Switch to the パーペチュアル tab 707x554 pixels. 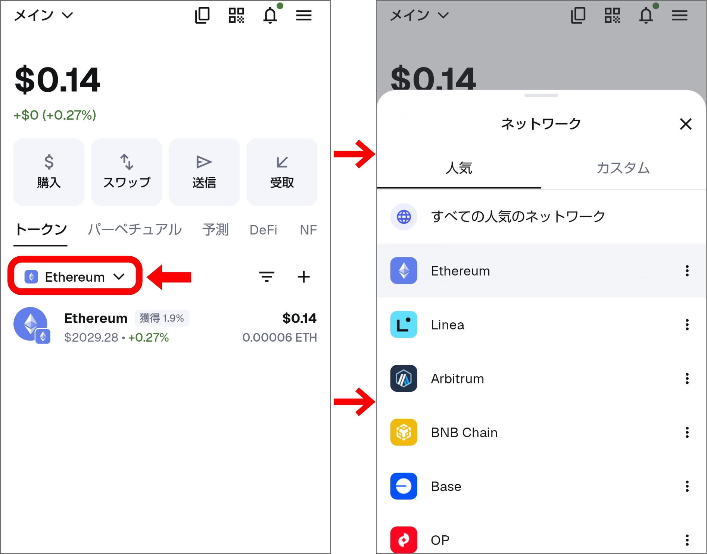[x=134, y=230]
